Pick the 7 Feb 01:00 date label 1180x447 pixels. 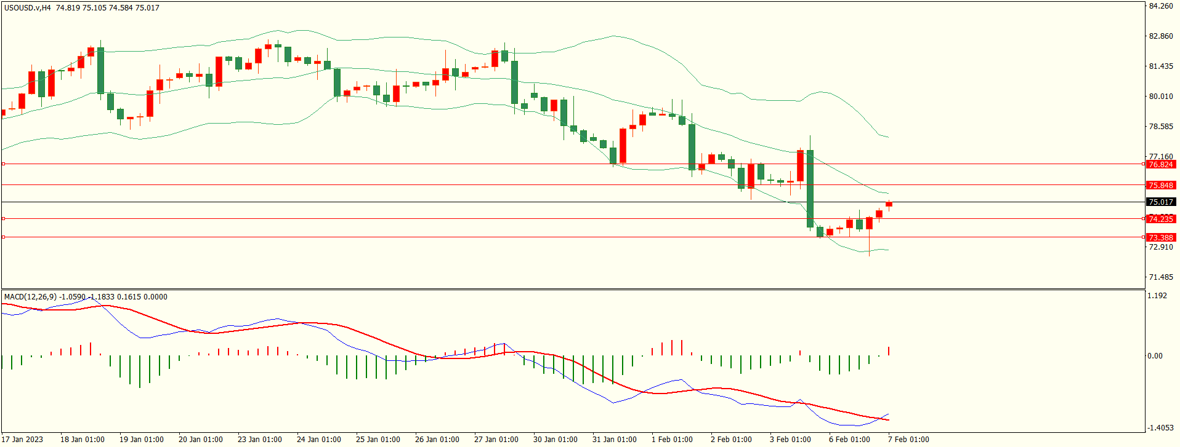908,440
